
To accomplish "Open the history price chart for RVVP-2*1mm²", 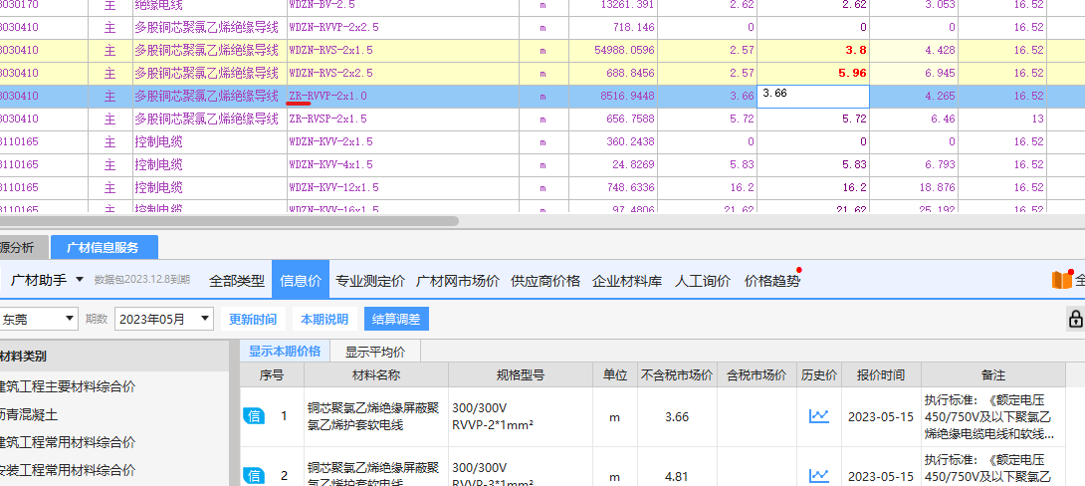I will [818, 416].
